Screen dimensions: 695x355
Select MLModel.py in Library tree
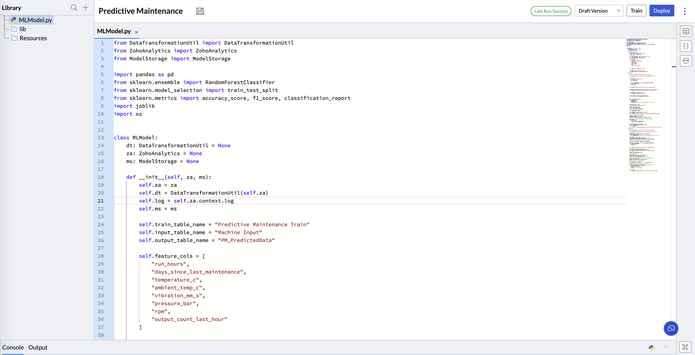pyautogui.click(x=32, y=20)
